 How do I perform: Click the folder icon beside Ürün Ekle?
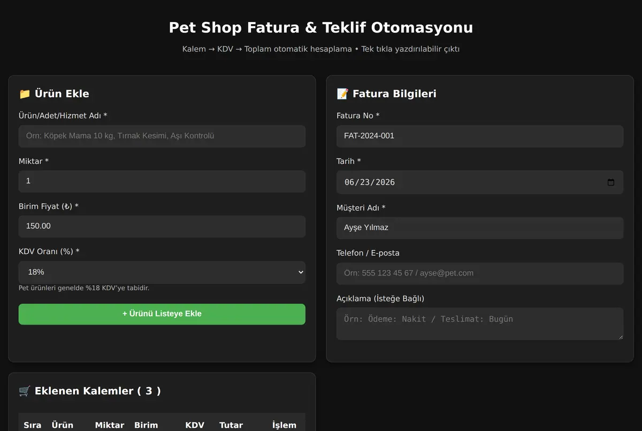[x=25, y=94]
